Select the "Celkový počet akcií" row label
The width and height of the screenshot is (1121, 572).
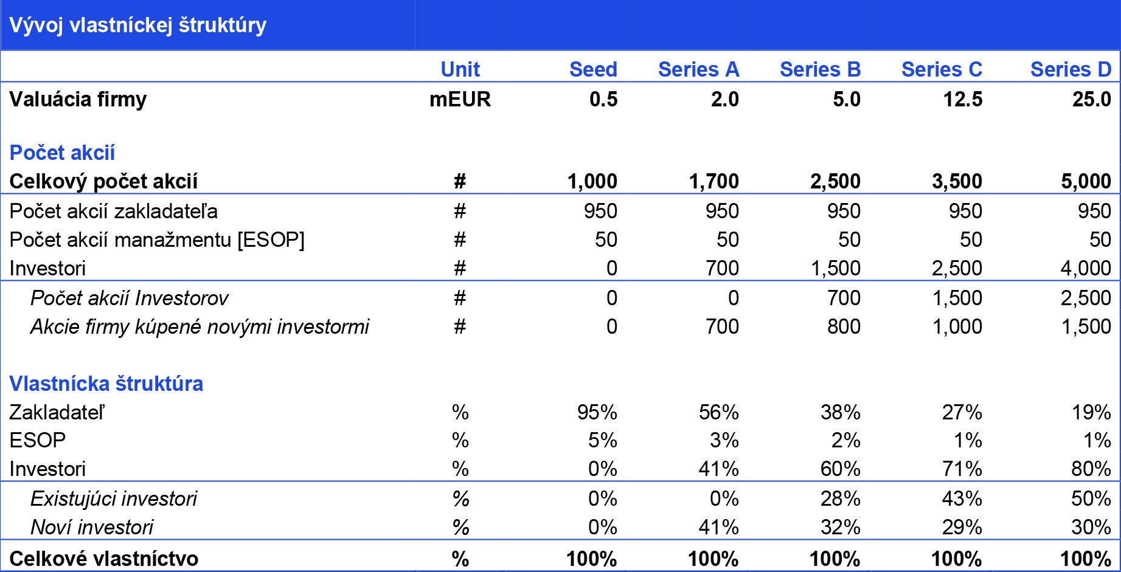coord(103,181)
